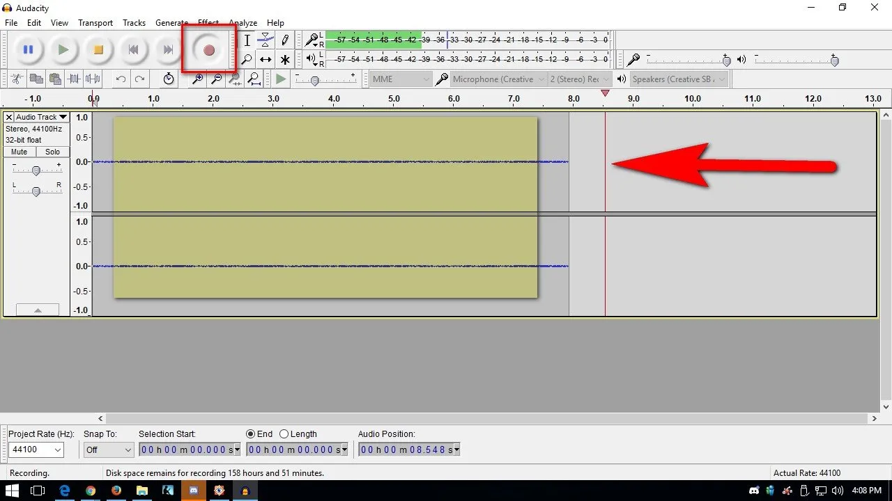Click the track gain slider knob
The width and height of the screenshot is (892, 501).
[36, 170]
